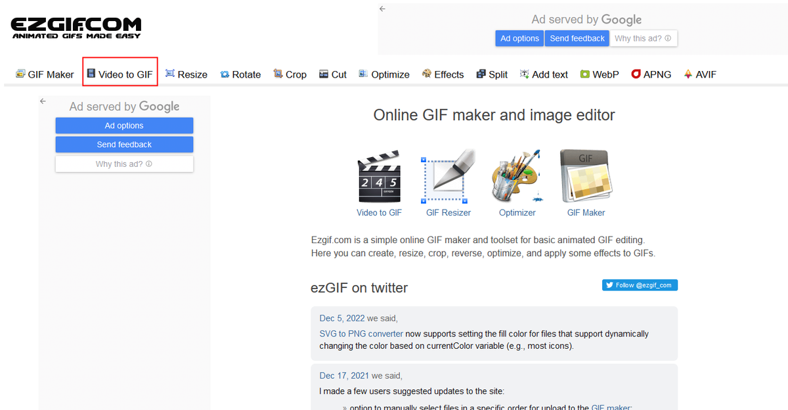Click the Online GIF maker and image editor heading
This screenshot has height=410, width=788.
click(x=494, y=115)
